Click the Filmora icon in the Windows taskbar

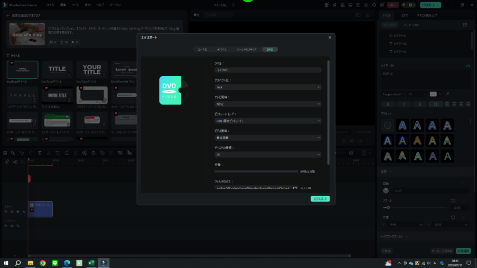coord(104,263)
